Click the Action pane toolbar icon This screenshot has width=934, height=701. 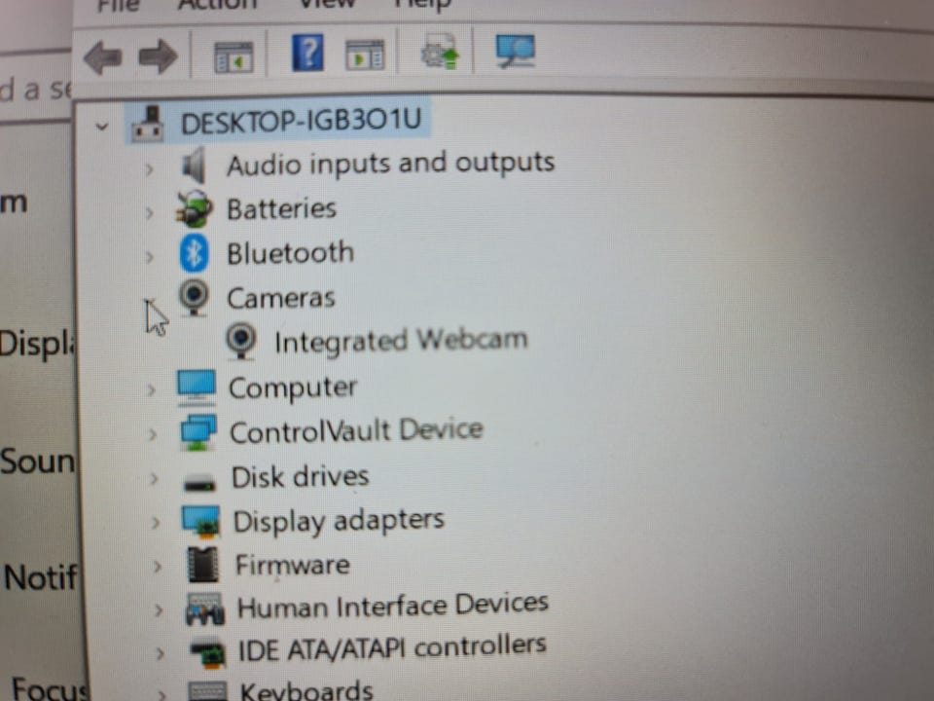tap(365, 55)
